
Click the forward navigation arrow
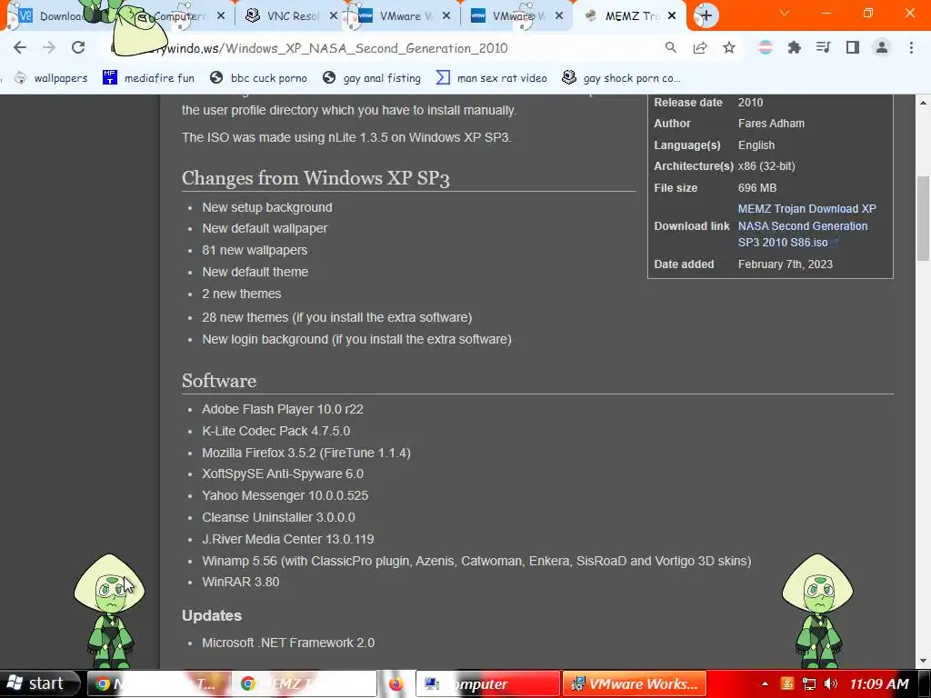tap(49, 47)
